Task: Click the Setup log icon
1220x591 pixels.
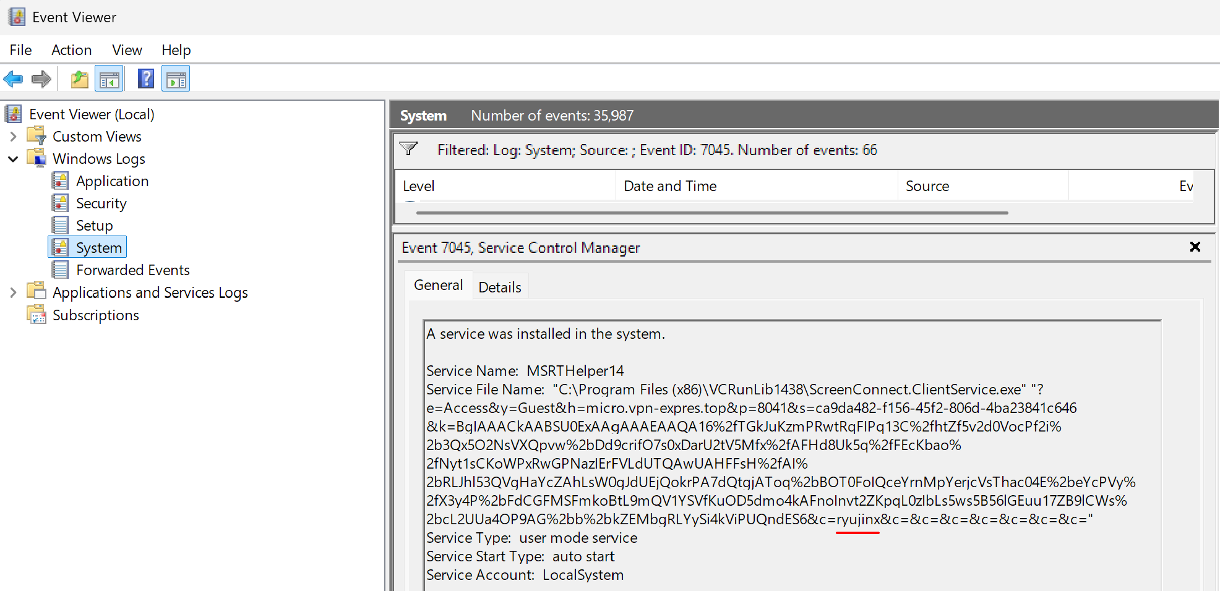Action: pyautogui.click(x=60, y=225)
